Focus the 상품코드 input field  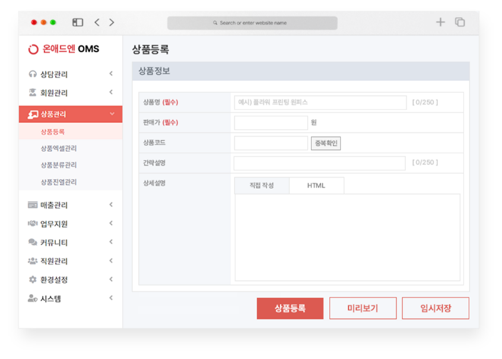271,143
